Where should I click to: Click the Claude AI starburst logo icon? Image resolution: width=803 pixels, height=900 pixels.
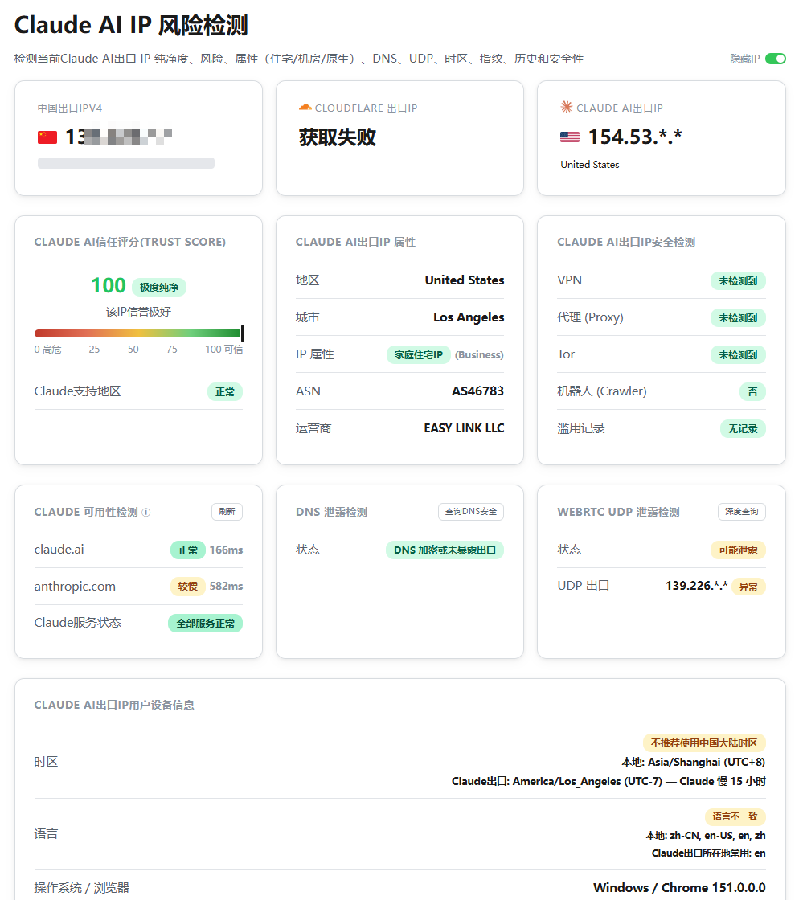(x=567, y=107)
